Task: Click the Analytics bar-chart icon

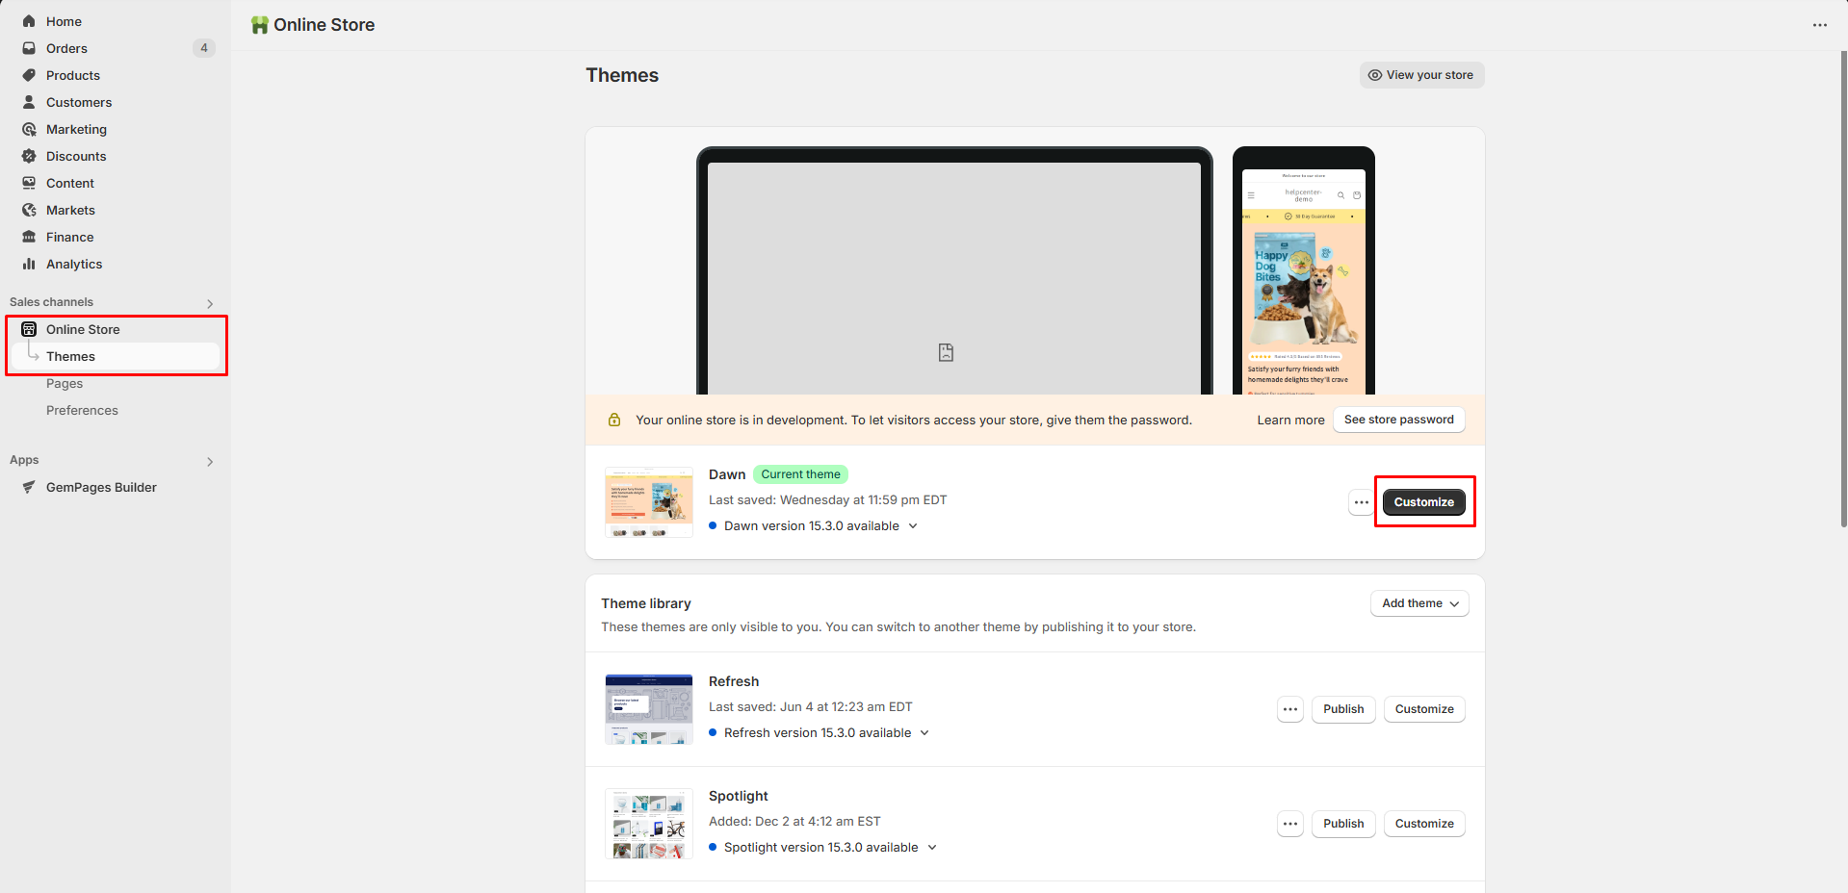Action: pyautogui.click(x=29, y=264)
